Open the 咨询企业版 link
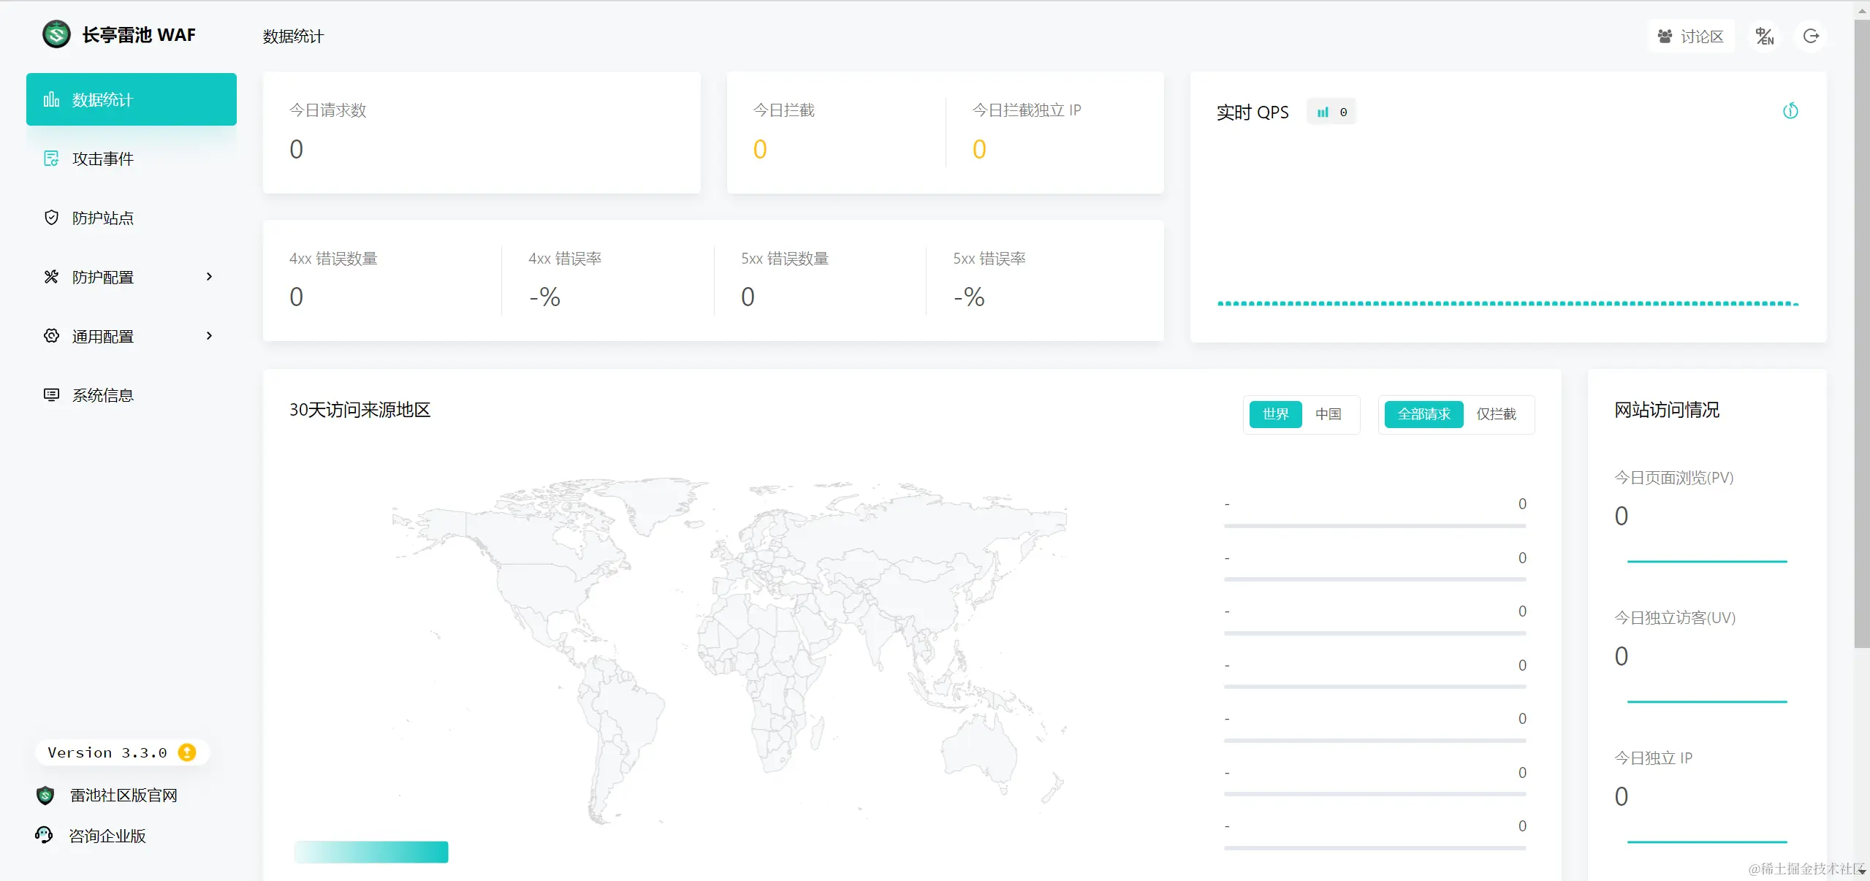This screenshot has height=881, width=1870. [107, 836]
